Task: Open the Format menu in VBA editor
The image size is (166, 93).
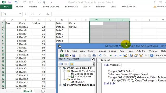Action: pos(102,51)
